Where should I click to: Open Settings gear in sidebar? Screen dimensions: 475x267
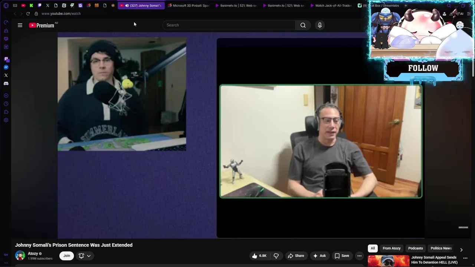(6, 120)
